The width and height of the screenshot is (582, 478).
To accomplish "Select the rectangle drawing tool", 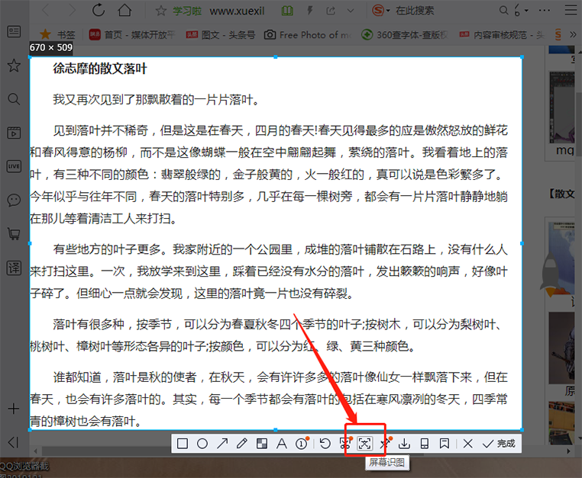I will click(x=183, y=444).
